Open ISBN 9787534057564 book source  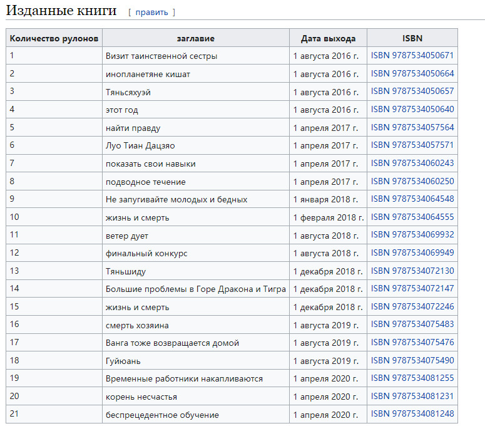tap(412, 128)
